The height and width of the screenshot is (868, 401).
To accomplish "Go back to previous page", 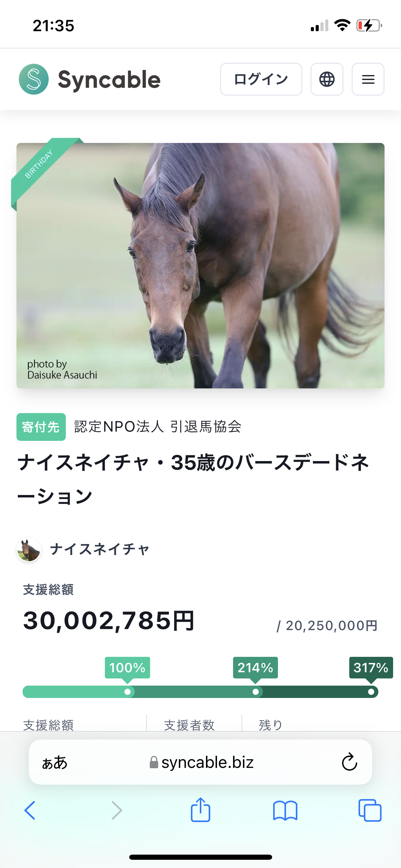I will coord(30,810).
